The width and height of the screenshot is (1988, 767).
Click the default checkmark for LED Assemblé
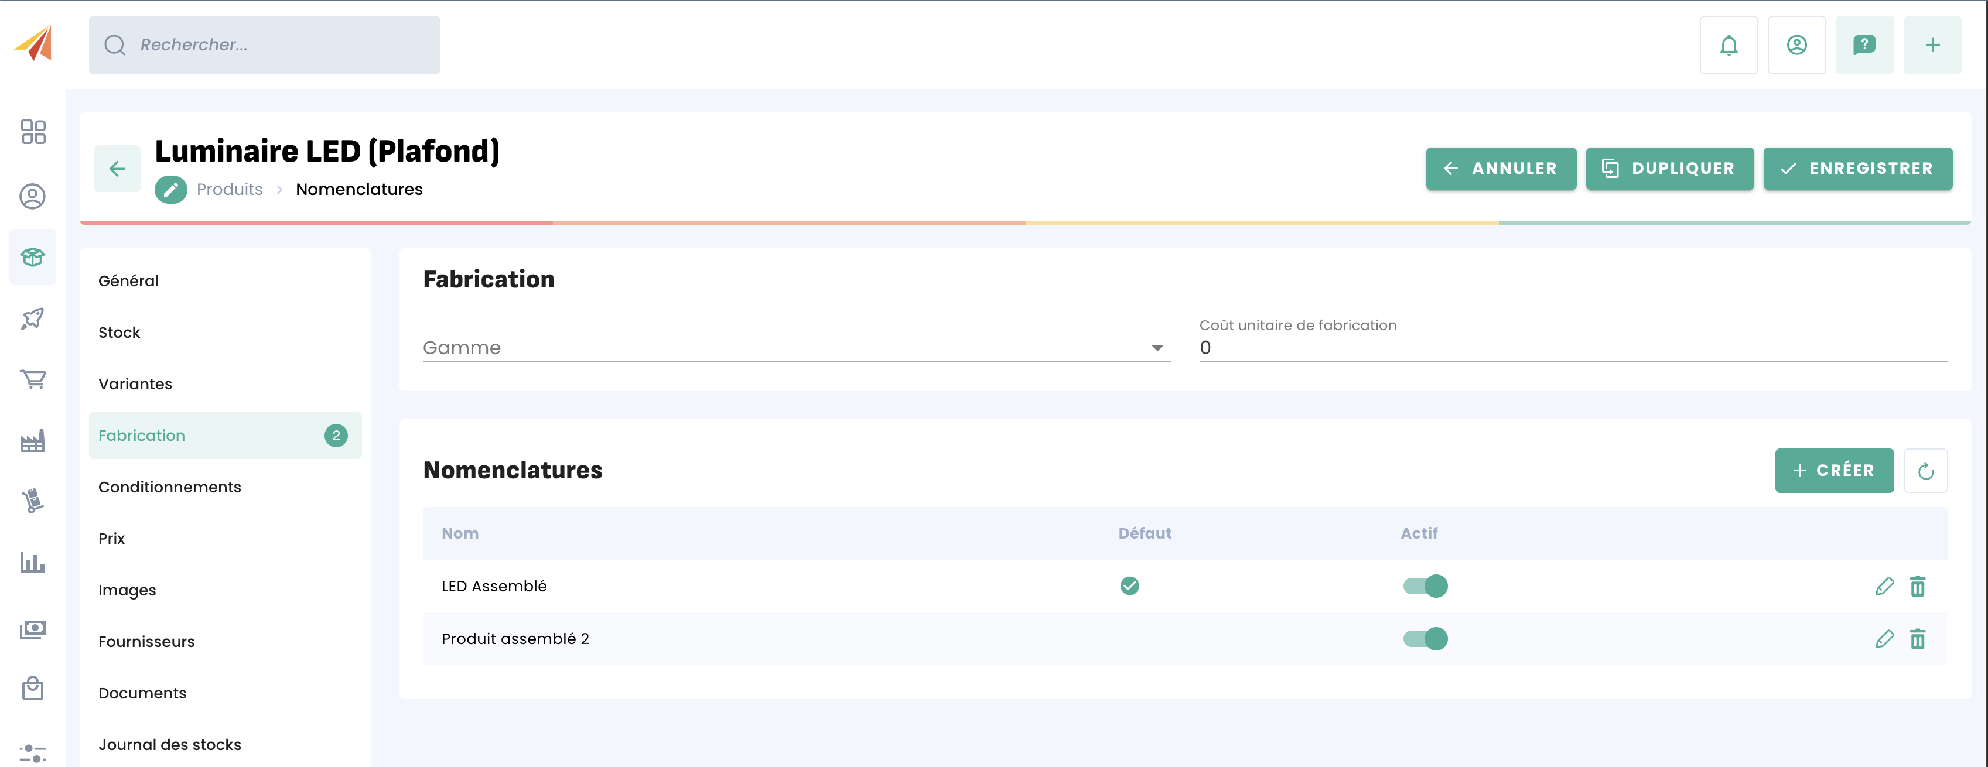1129,587
